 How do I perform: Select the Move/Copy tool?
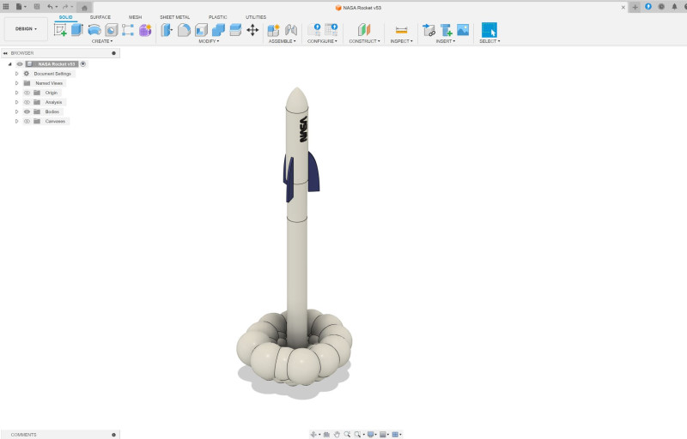252,30
